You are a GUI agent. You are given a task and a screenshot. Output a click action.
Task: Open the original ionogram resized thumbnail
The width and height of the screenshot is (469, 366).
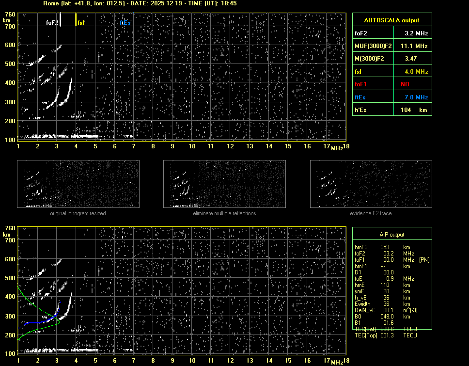pyautogui.click(x=78, y=184)
